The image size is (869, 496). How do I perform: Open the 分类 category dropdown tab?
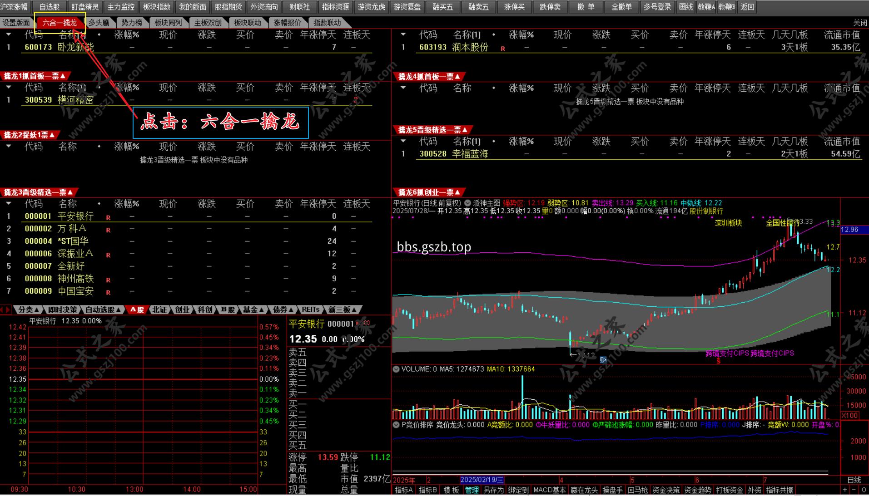click(29, 309)
